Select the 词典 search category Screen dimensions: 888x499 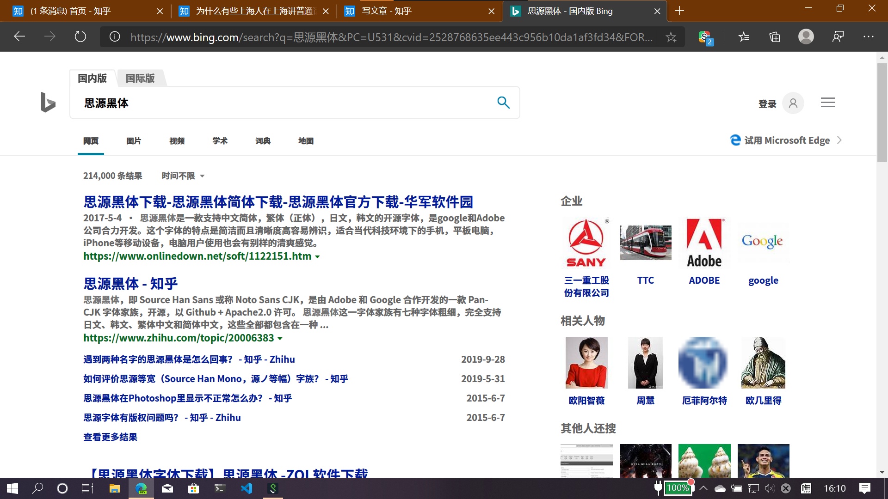[x=263, y=141]
